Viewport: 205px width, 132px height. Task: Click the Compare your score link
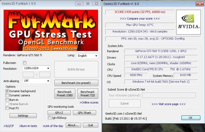click(x=140, y=18)
